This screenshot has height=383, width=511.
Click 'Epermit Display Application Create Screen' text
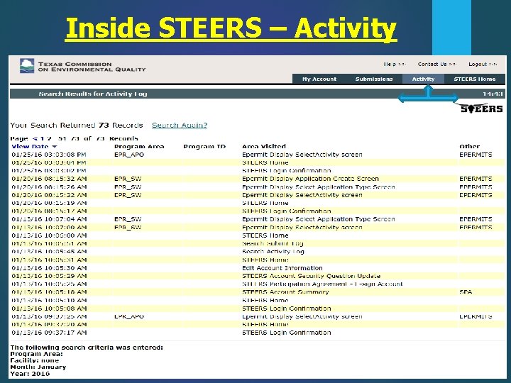[x=310, y=179]
